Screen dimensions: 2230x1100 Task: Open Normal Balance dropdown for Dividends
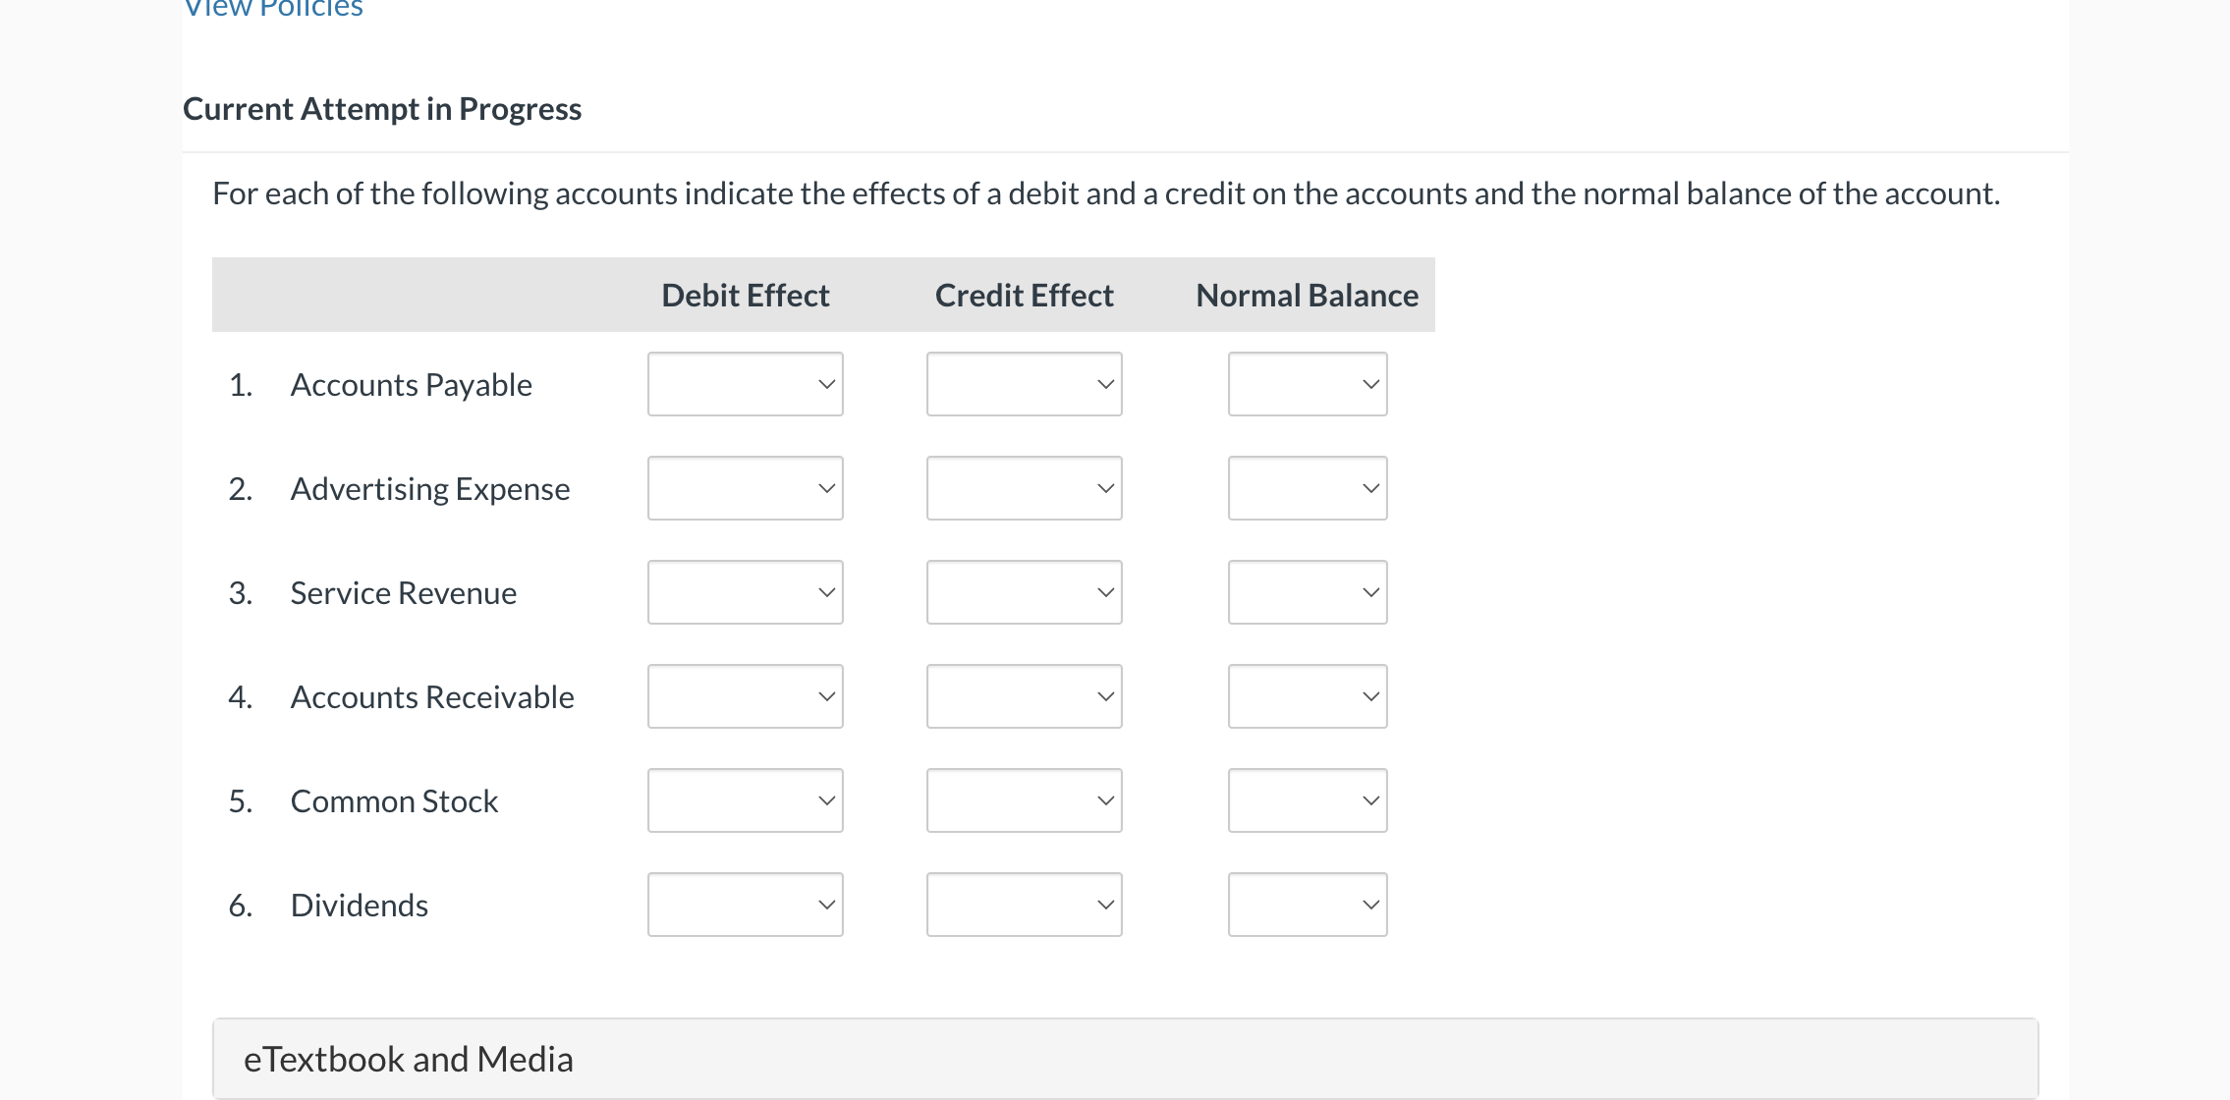click(1307, 905)
